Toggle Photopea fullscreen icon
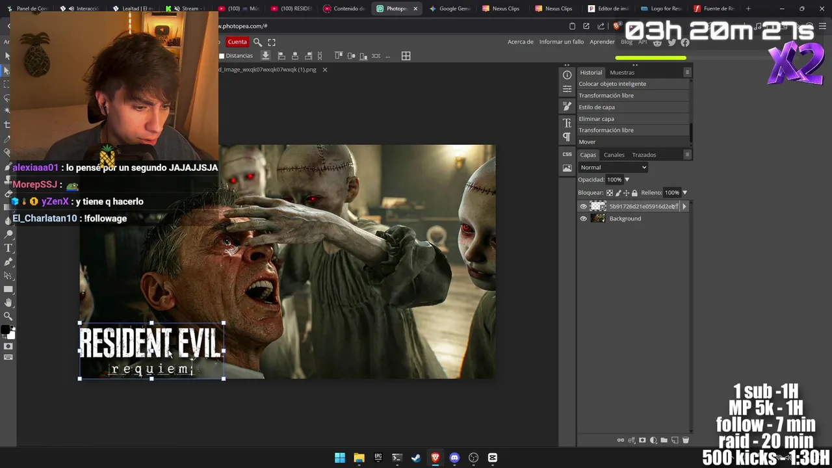Viewport: 832px width, 468px height. tap(272, 42)
